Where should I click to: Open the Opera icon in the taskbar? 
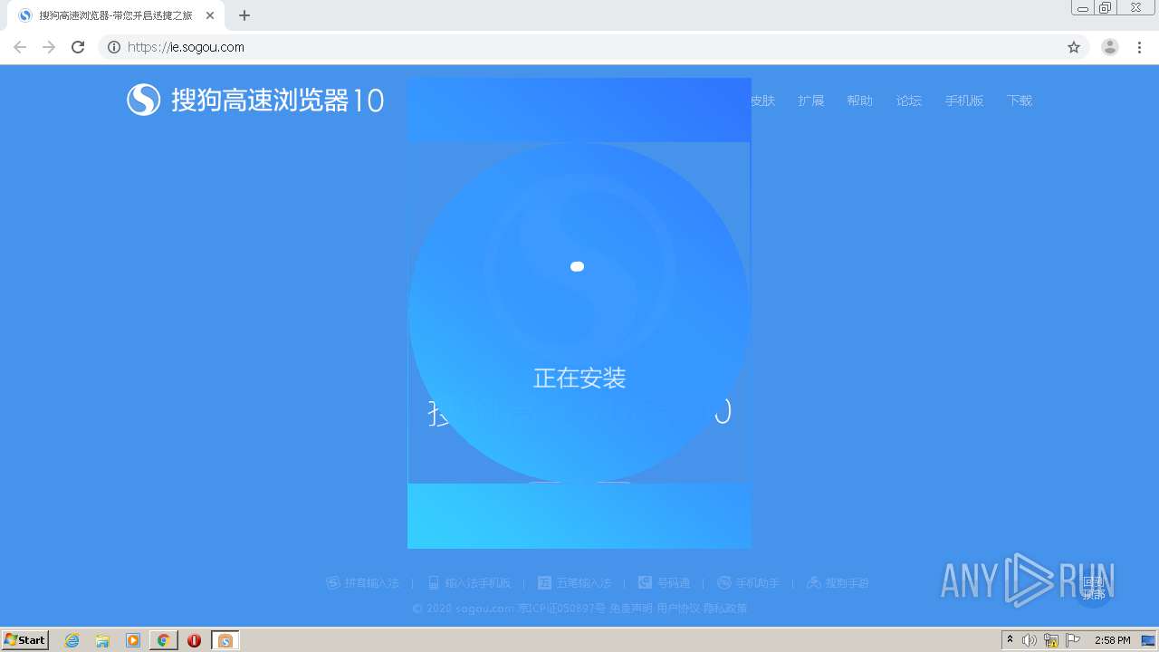point(194,640)
